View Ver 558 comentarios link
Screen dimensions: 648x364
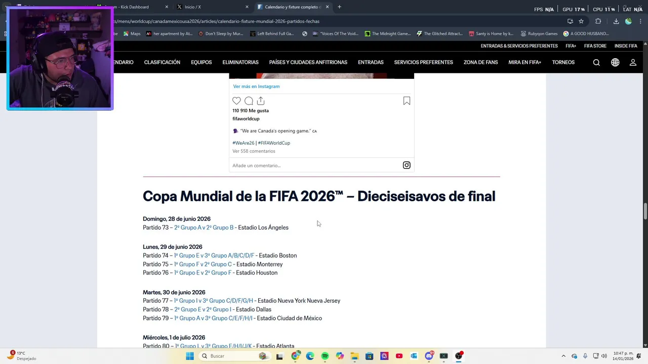coord(254,151)
